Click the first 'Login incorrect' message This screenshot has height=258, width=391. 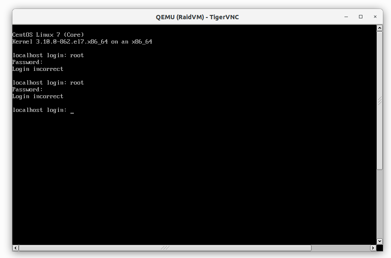pyautogui.click(x=38, y=69)
